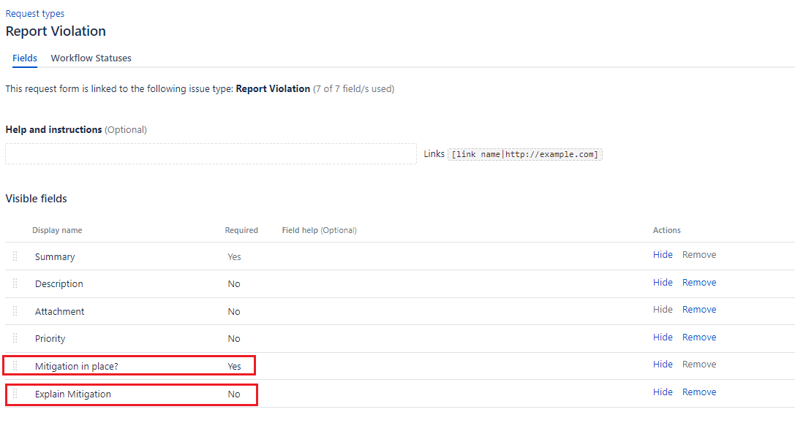Remove the Description field
Image resolution: width=795 pixels, height=431 pixels.
tap(699, 282)
